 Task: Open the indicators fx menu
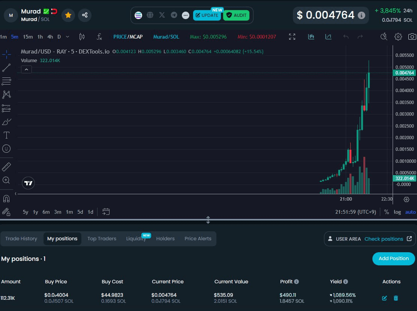tap(99, 37)
